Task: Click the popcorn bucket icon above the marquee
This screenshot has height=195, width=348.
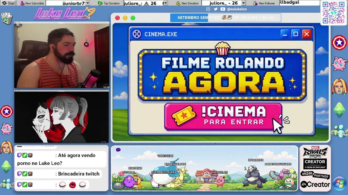Action: tap(222, 48)
